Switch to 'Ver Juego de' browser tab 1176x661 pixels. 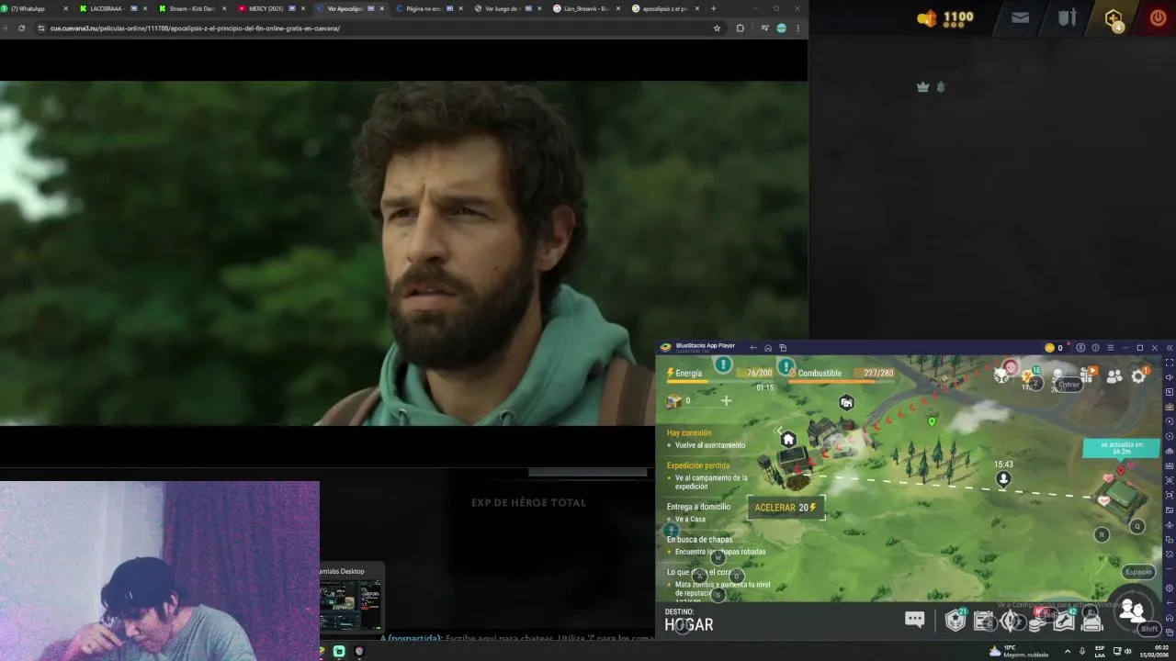(x=509, y=8)
